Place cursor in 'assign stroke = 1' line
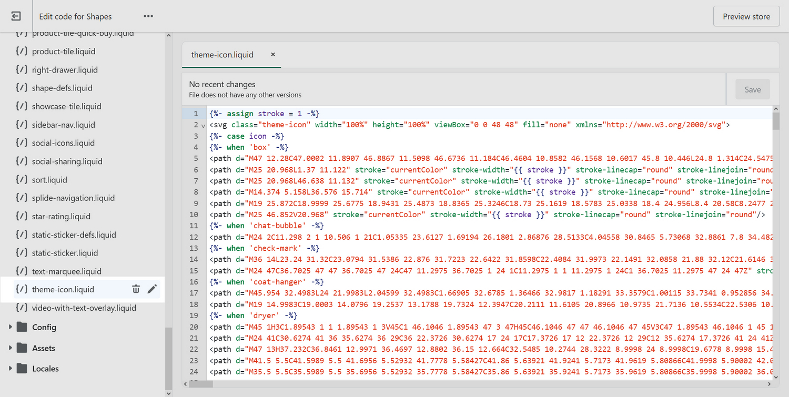 coord(265,114)
